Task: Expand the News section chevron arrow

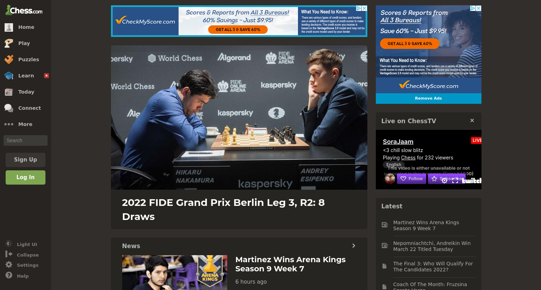Action: tap(354, 246)
